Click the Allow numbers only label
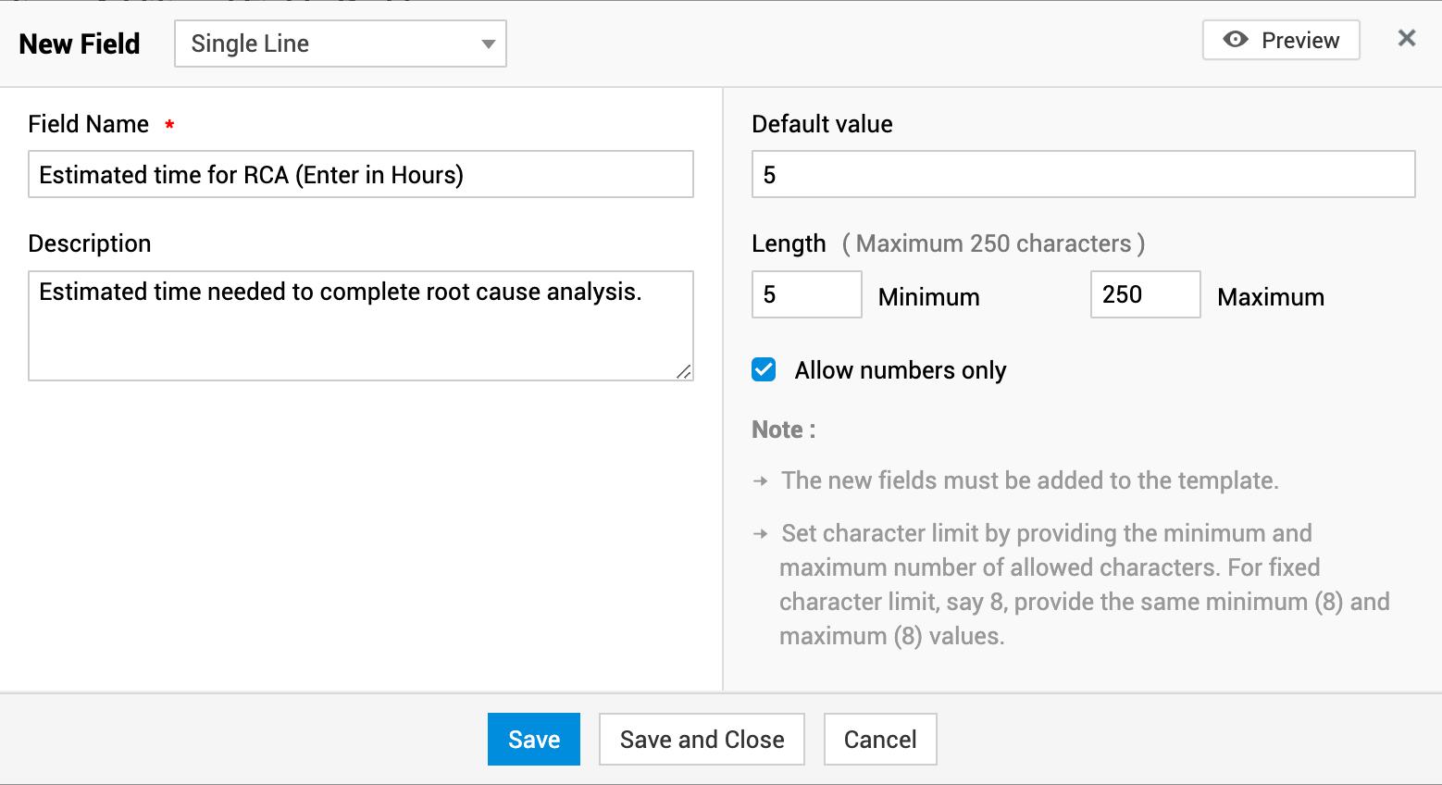 pyautogui.click(x=900, y=370)
